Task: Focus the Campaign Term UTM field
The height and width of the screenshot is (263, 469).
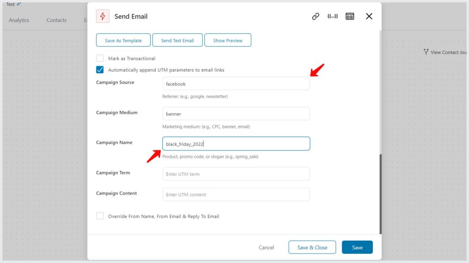Action: tap(236, 174)
